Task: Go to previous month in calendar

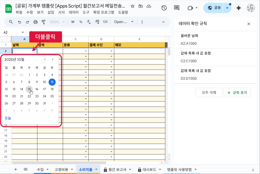Action: (45, 59)
